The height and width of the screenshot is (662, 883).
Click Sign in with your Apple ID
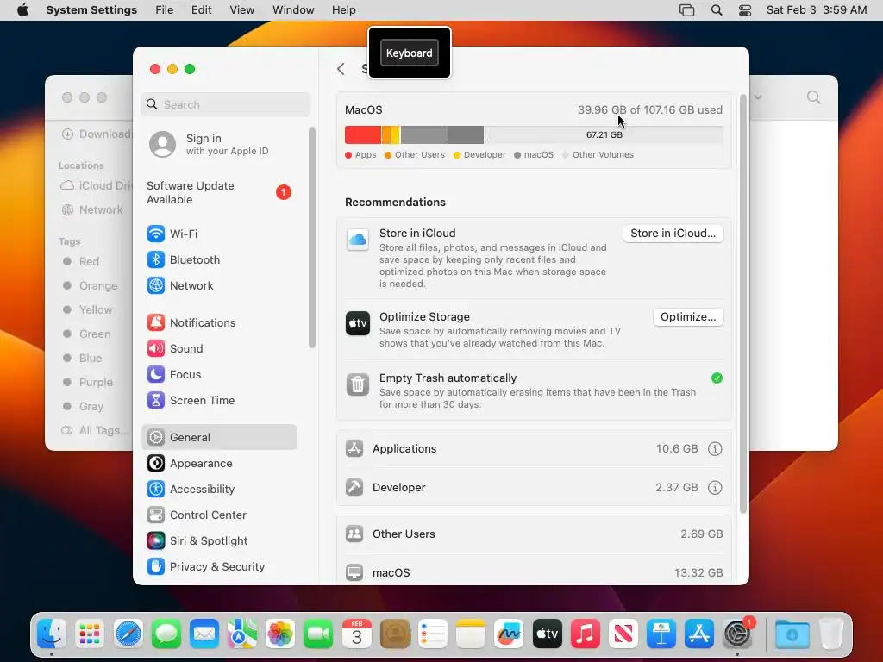pos(218,144)
